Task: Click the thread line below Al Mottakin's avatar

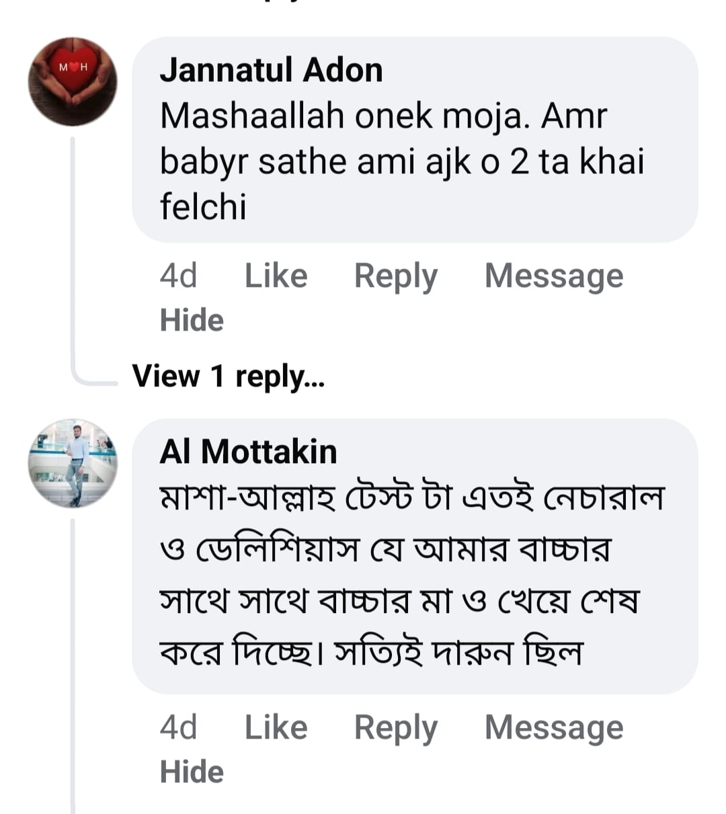Action: click(73, 659)
